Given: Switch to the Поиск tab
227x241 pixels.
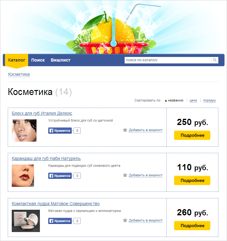Looking at the screenshot, I should [38, 60].
